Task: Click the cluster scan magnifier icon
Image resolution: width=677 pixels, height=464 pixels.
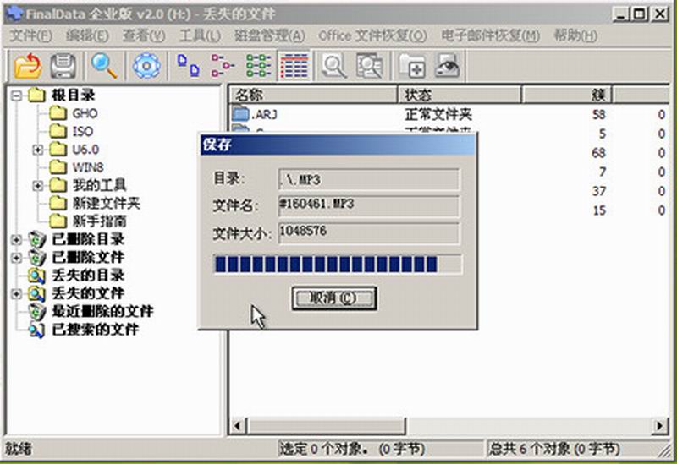Action: pos(369,66)
